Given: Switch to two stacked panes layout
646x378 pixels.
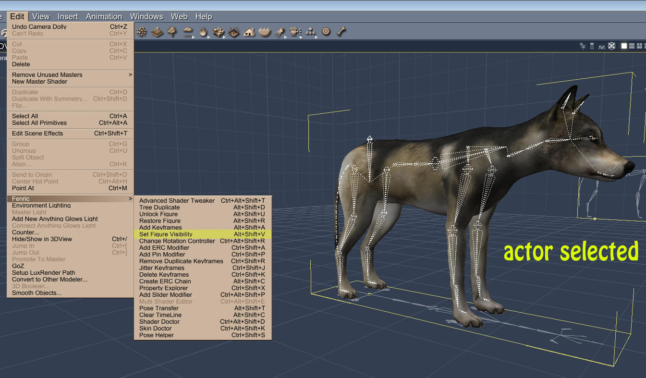Looking at the screenshot, I should pos(632,46).
